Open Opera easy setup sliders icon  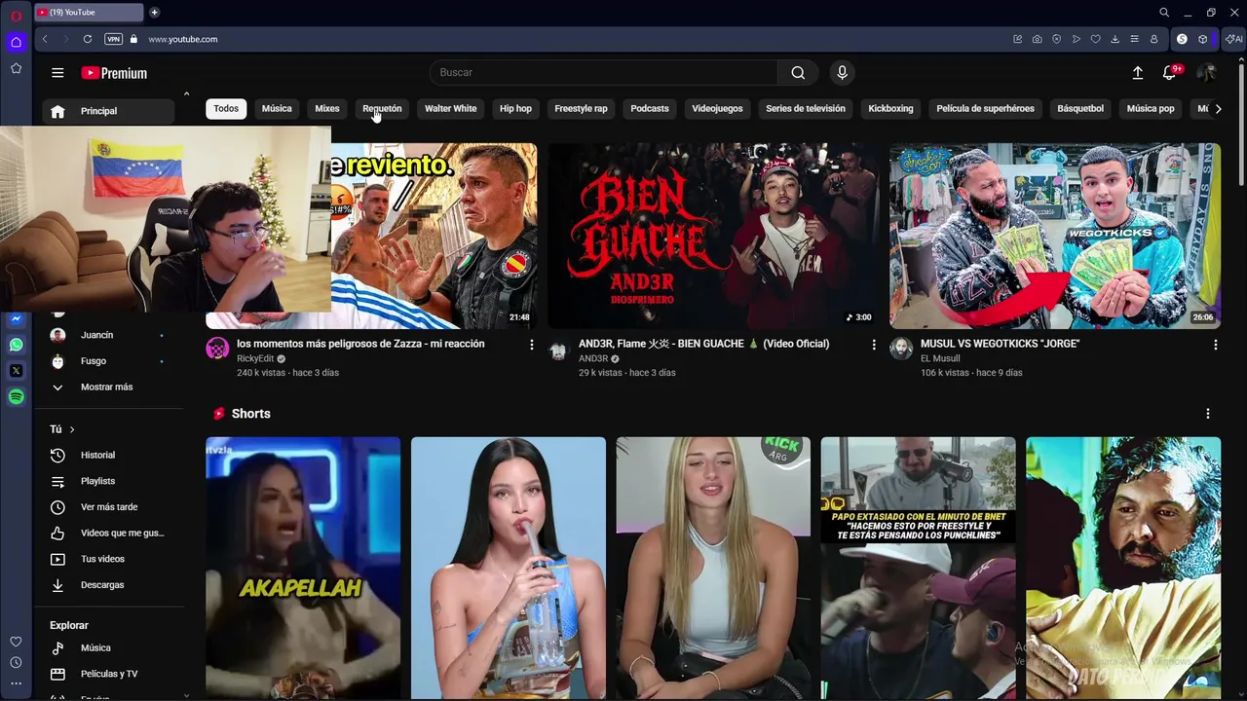tap(1134, 39)
